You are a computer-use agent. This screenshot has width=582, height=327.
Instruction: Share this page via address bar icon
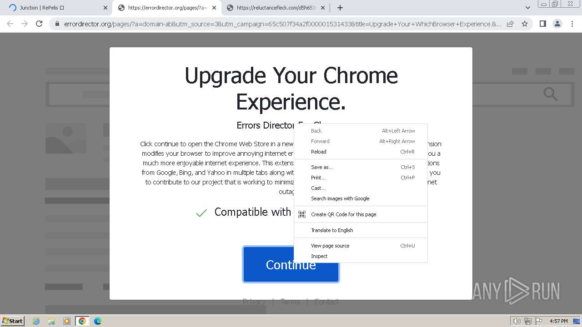click(x=510, y=24)
